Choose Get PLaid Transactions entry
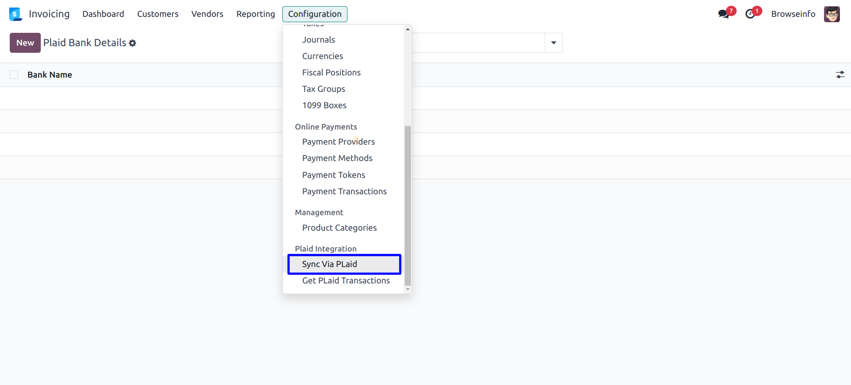 [x=346, y=281]
